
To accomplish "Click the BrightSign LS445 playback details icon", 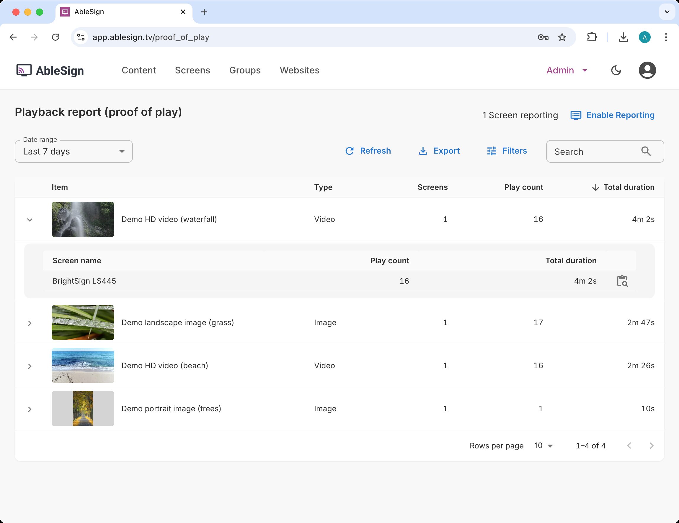I will 622,281.
